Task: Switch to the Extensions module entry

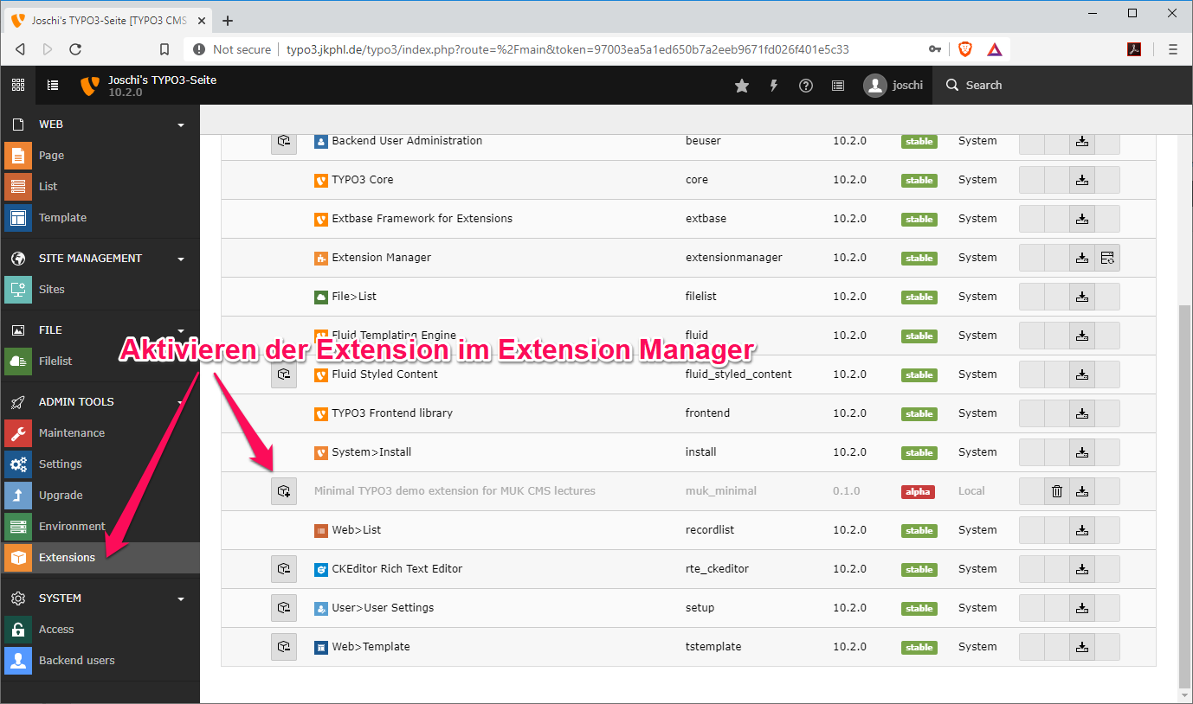Action: coord(69,558)
